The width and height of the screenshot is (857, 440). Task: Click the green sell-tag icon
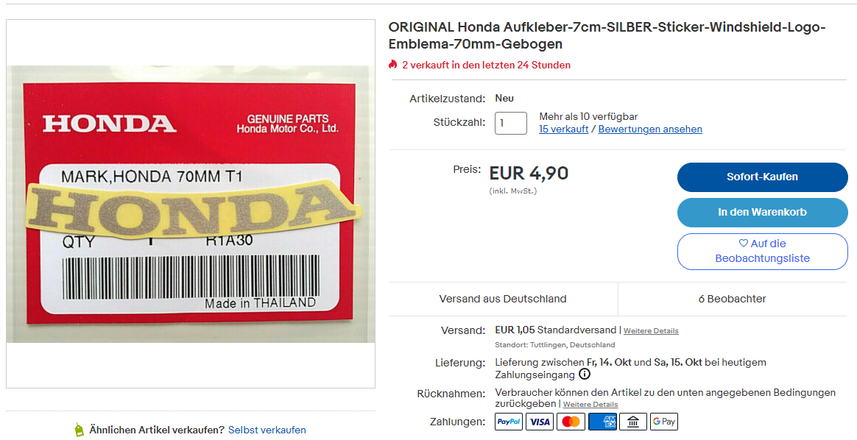click(80, 430)
